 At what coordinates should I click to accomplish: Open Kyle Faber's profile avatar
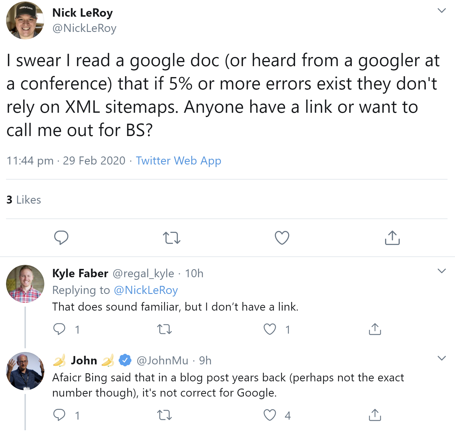(25, 284)
